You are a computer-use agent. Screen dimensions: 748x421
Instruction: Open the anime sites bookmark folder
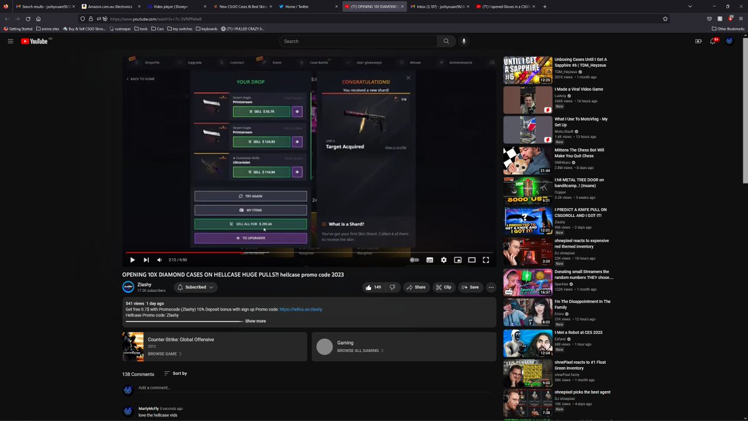(47, 29)
